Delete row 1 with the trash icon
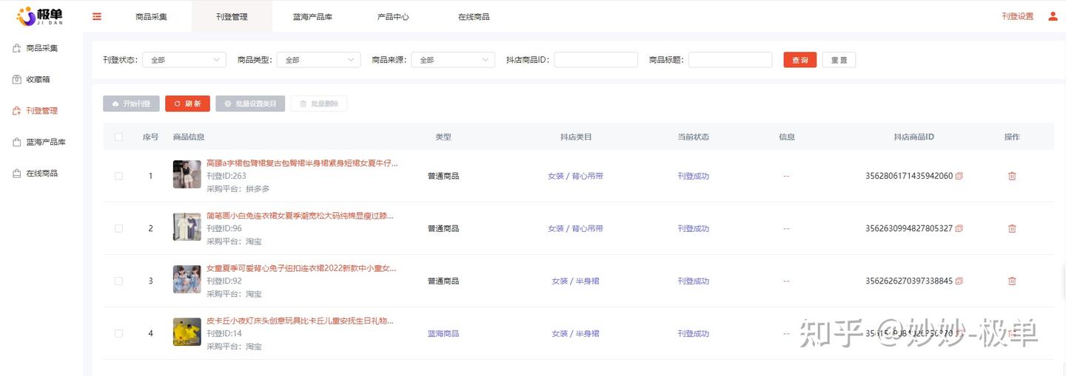Screen dimensions: 1066x376 (x=1012, y=176)
